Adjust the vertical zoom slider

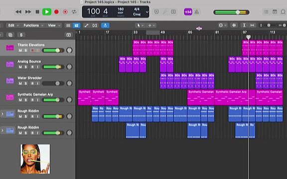pos(269,25)
